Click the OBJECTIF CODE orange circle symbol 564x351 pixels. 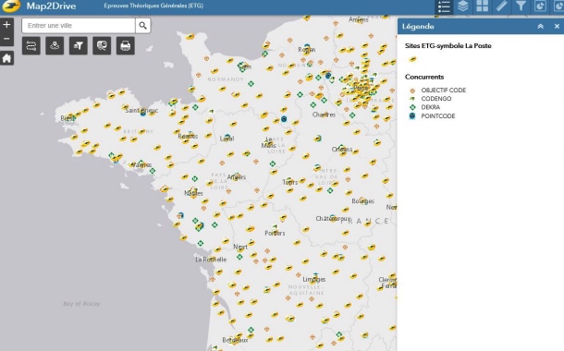412,91
